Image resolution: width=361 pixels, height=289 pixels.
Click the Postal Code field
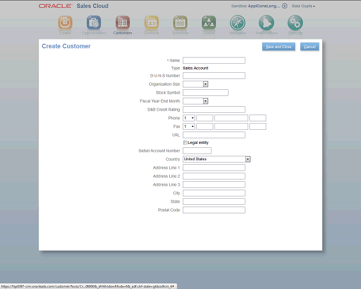point(214,210)
